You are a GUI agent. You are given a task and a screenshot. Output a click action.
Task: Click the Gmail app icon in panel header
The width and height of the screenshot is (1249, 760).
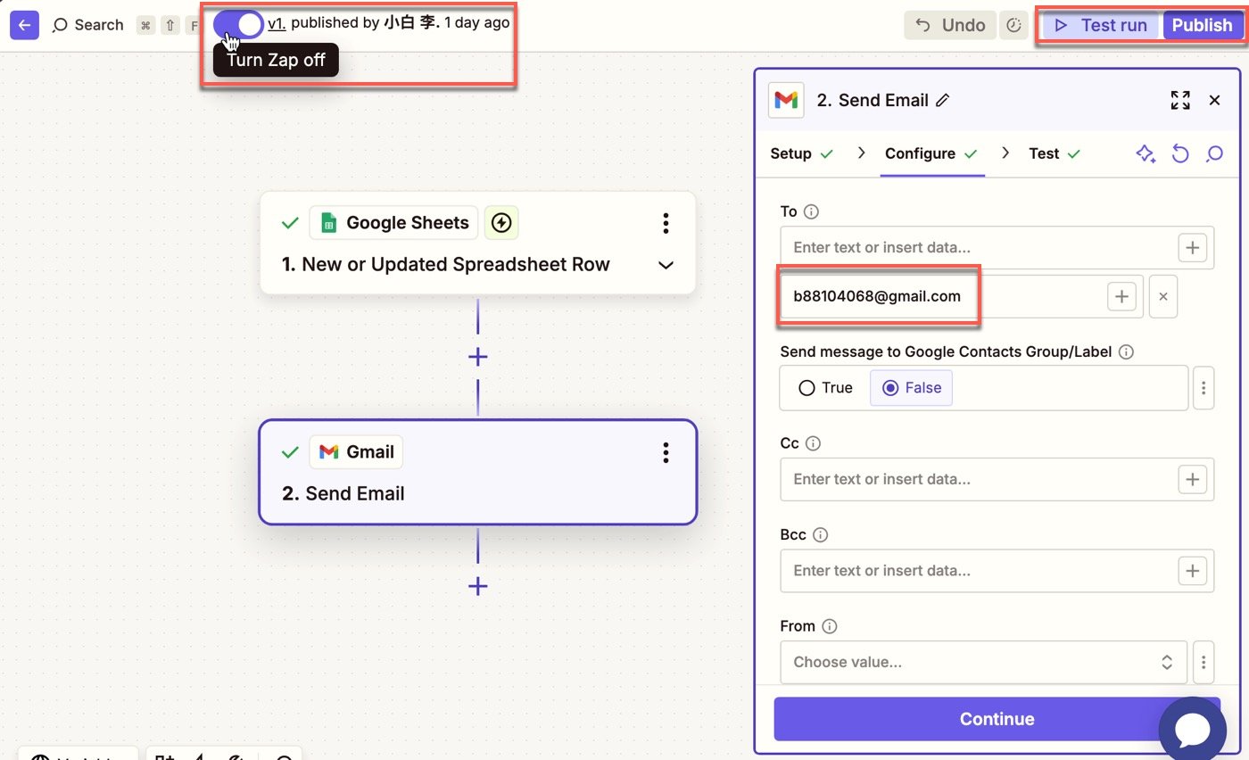click(x=786, y=101)
